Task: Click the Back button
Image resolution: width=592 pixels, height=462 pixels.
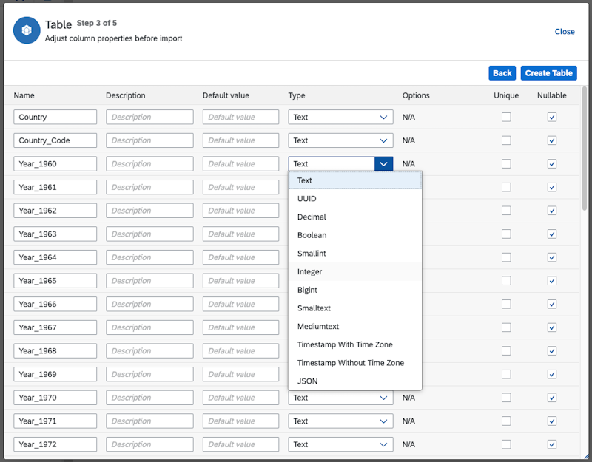Action: click(x=502, y=73)
